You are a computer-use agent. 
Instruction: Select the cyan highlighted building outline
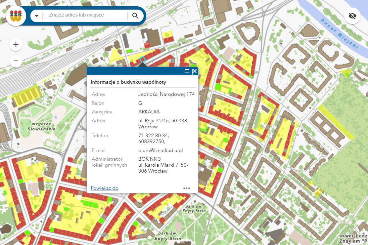tap(142, 60)
